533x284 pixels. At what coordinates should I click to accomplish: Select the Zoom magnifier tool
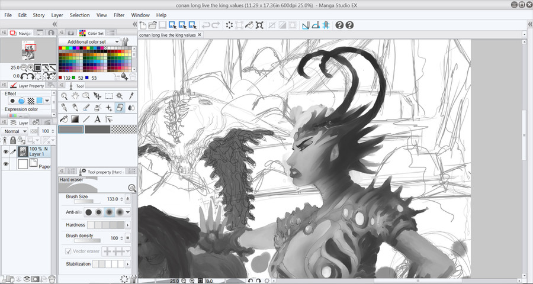click(x=64, y=96)
